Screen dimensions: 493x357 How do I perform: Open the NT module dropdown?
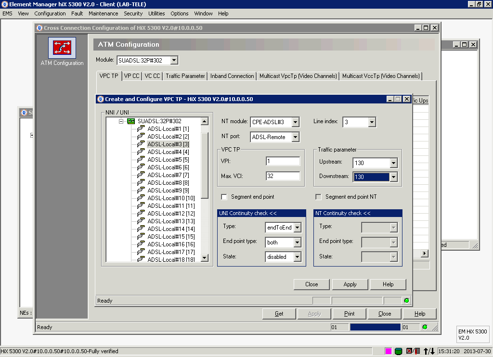[x=296, y=122]
